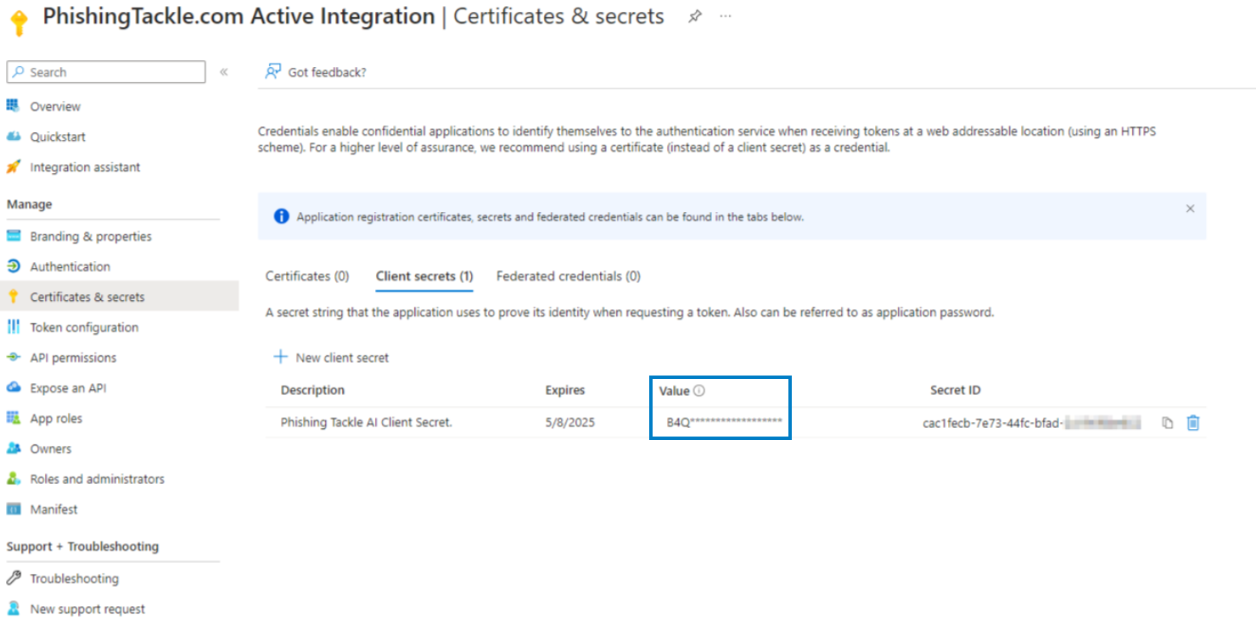This screenshot has width=1256, height=640.
Task: Click the Owners people icon
Action: coord(13,448)
